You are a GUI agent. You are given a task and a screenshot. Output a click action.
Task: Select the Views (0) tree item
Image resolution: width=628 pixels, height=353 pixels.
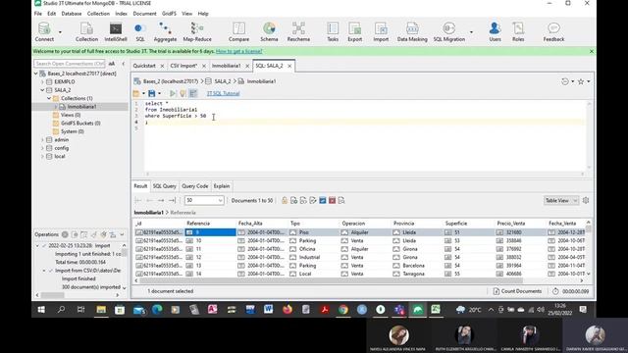[70, 115]
